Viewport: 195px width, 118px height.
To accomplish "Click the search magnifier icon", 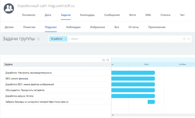I will click(184, 39).
